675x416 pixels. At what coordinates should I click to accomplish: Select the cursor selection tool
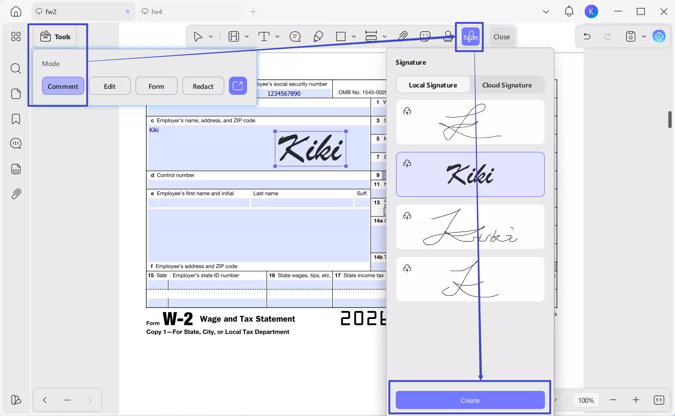[x=198, y=36]
